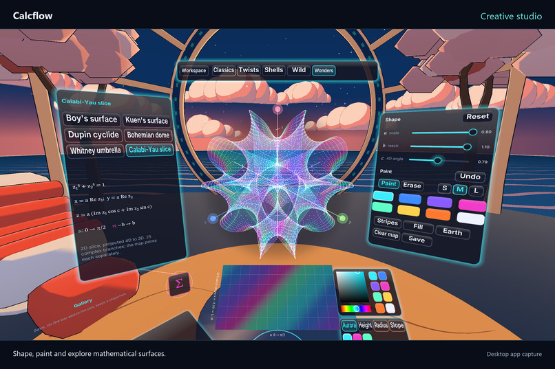Image resolution: width=555 pixels, height=369 pixels.
Task: Pick cyan swatch in the Paint panel
Action: tap(384, 196)
